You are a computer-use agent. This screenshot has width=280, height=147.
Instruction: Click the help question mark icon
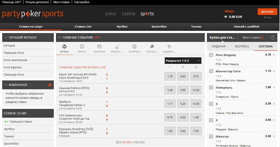[x=273, y=37]
